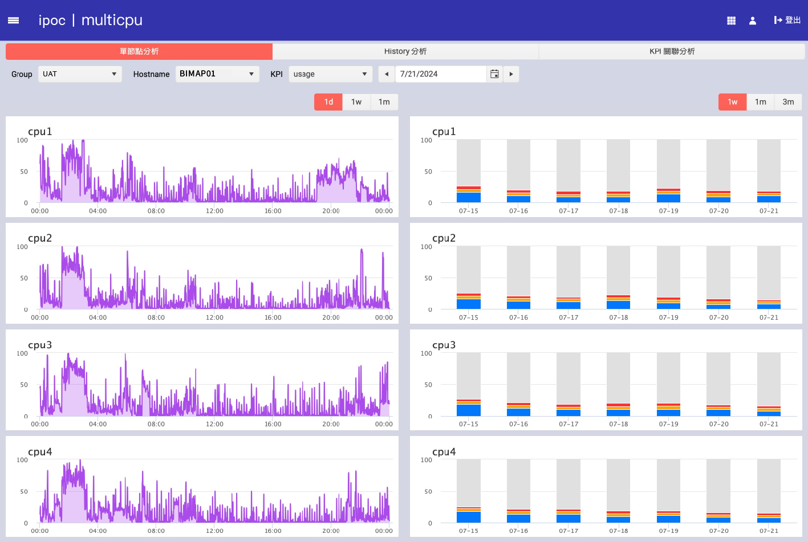Image resolution: width=808 pixels, height=542 pixels.
Task: Click cpu4 bar for 07-21
Action: 769,491
